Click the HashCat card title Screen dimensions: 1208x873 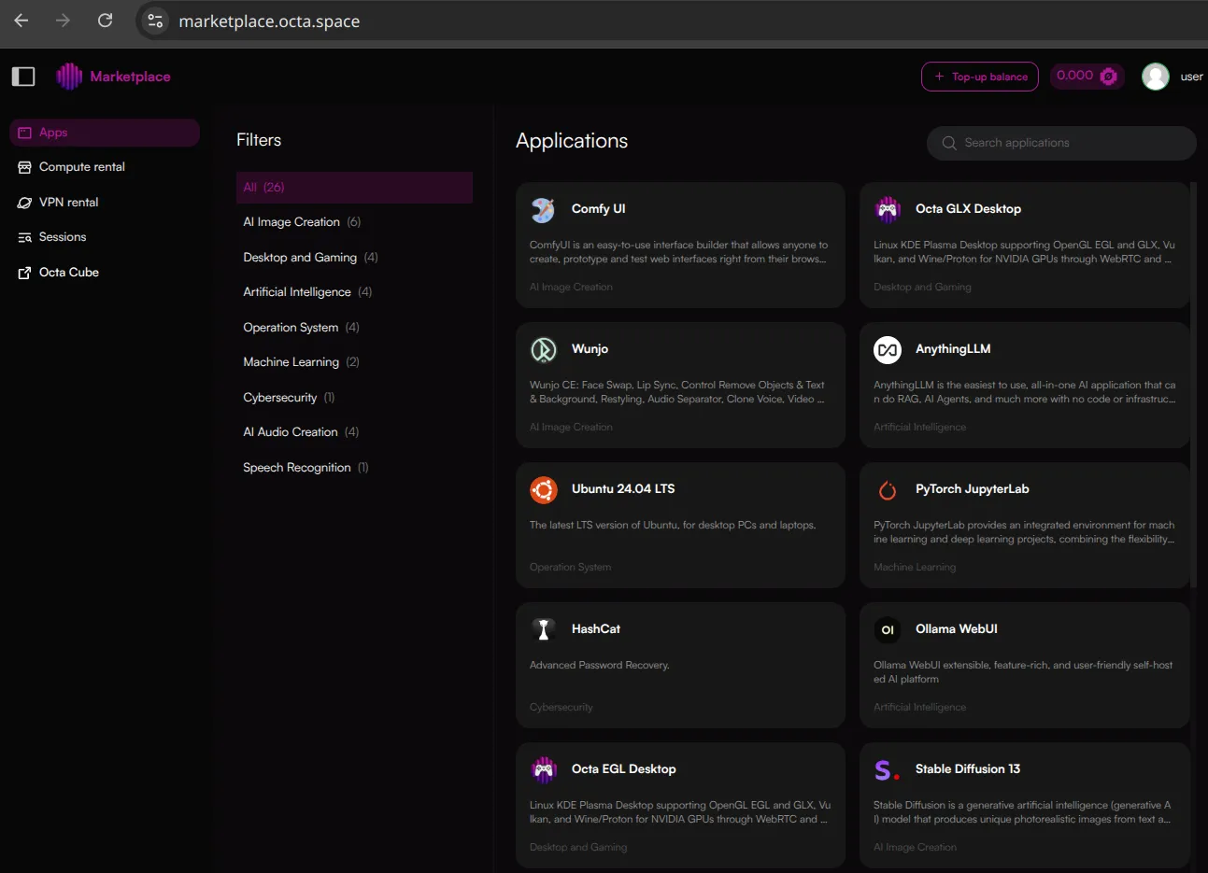coord(596,629)
